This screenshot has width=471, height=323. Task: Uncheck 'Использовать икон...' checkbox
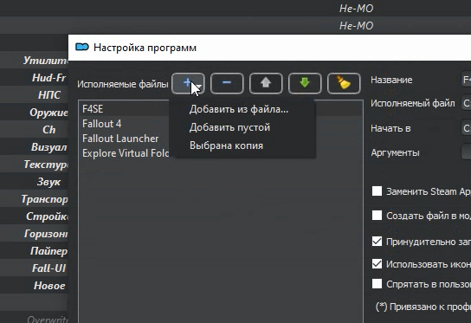pyautogui.click(x=377, y=264)
